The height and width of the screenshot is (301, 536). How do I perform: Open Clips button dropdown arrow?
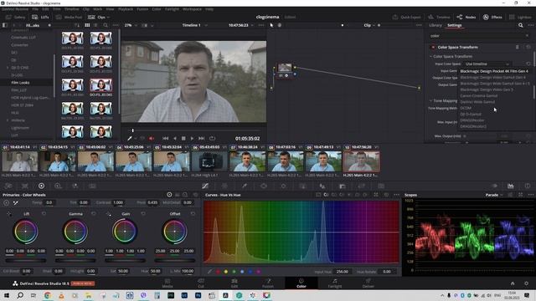pos(108,17)
